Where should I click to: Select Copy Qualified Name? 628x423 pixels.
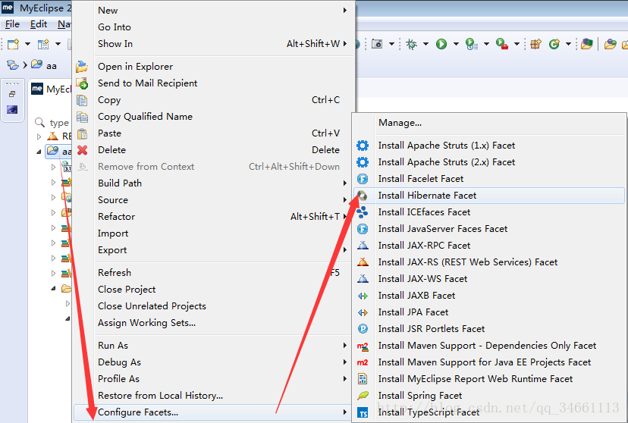pyautogui.click(x=212, y=117)
